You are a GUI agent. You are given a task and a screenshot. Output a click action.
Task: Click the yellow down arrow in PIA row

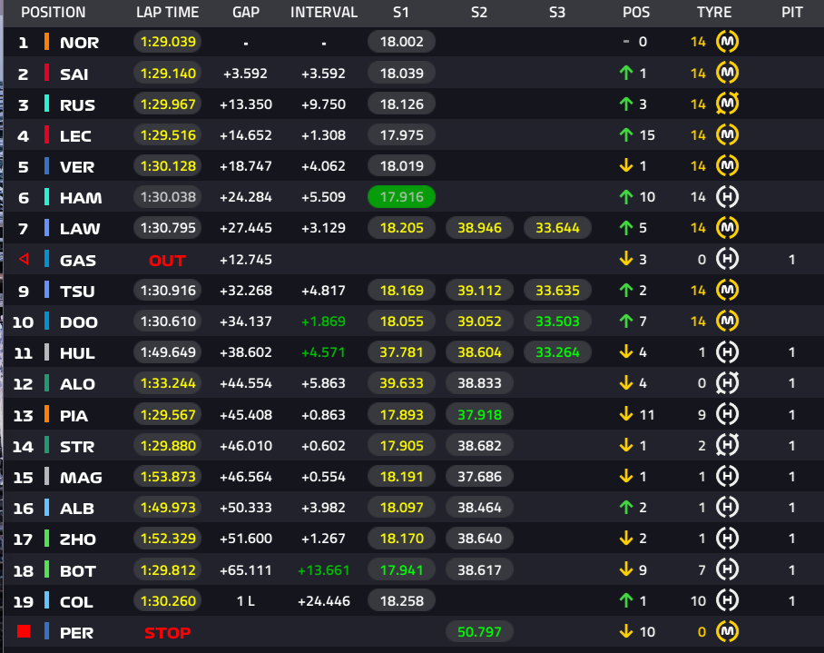(626, 414)
